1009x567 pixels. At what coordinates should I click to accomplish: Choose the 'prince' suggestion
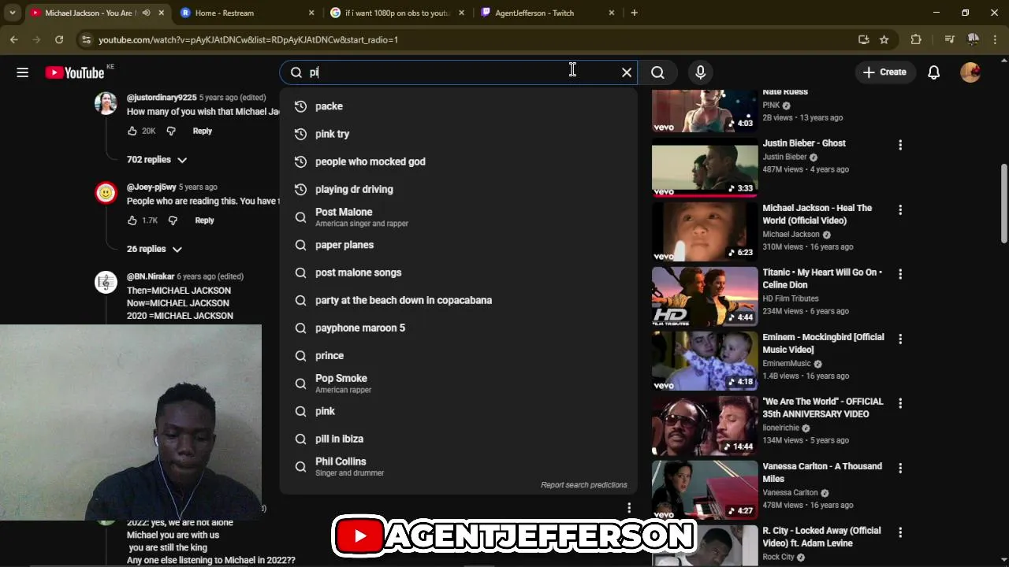[457, 356]
